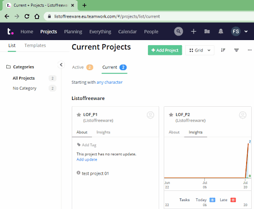The height and width of the screenshot is (209, 254).
Task: Open LOF_P1 Insights tab
Action: point(103,132)
